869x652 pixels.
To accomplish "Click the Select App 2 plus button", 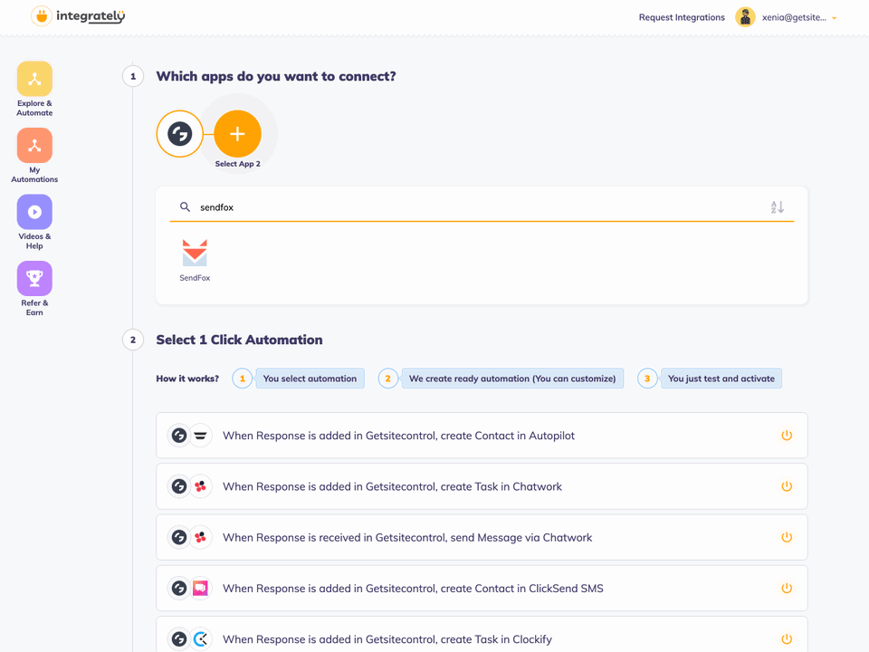I will 237,133.
